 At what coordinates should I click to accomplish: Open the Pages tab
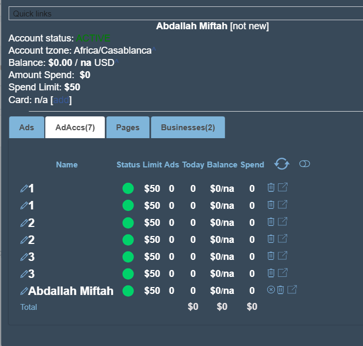(128, 128)
